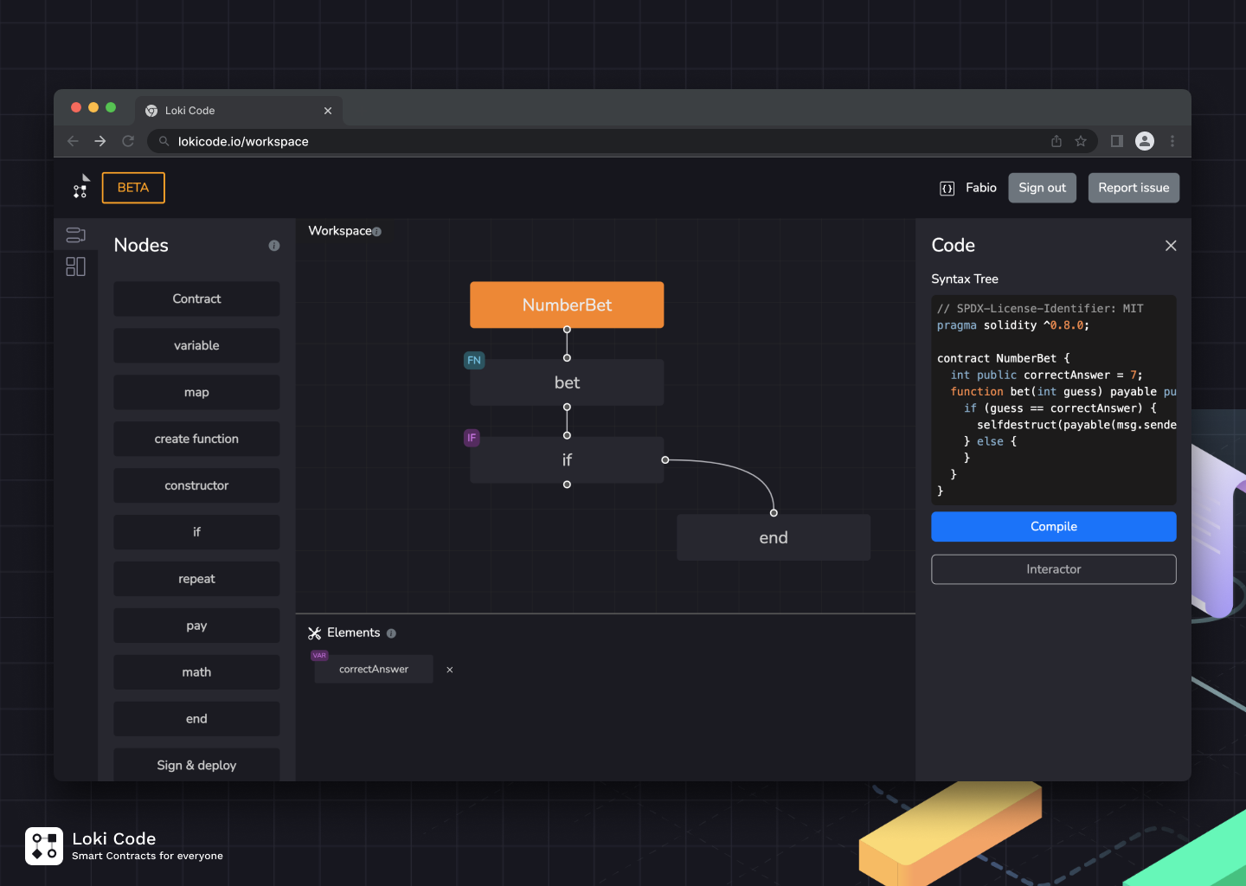Click the Loki Code logo icon in header

80,187
